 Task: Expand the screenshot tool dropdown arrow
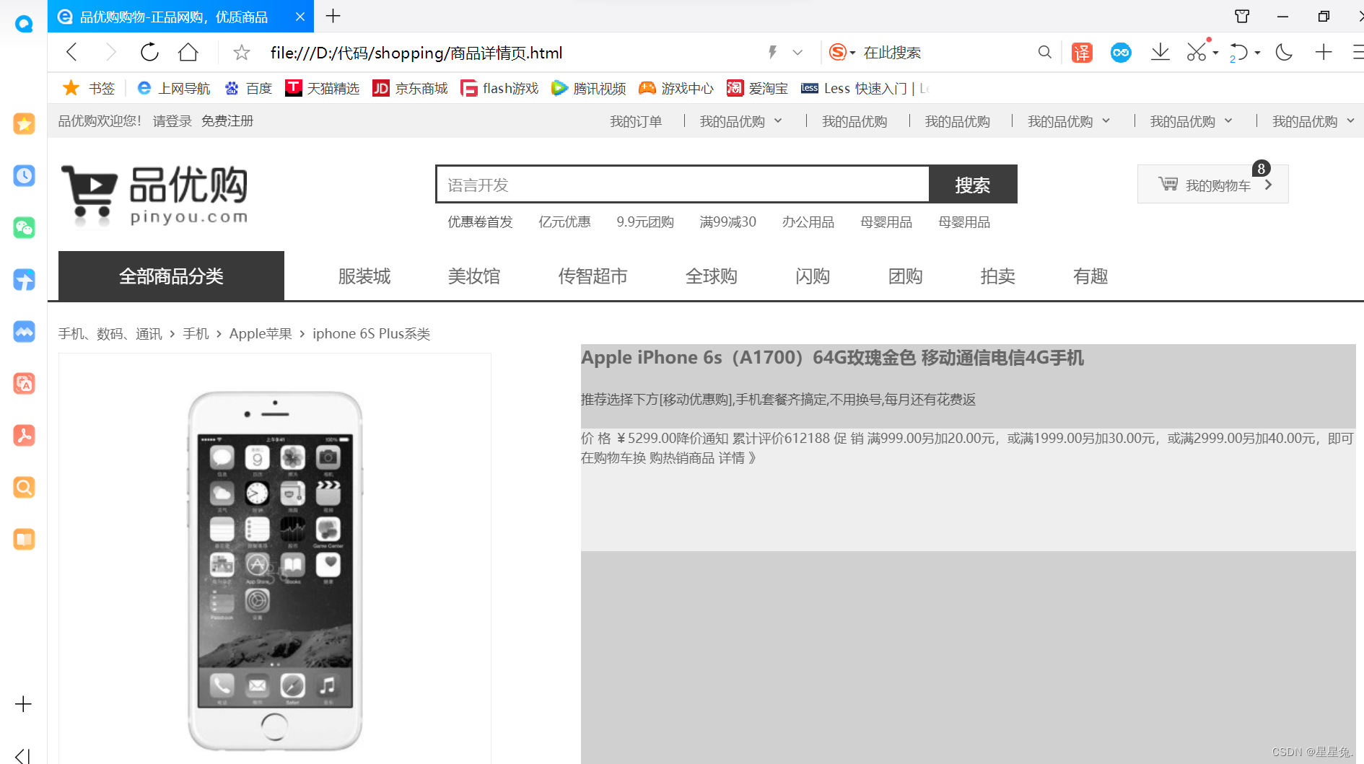(1216, 53)
